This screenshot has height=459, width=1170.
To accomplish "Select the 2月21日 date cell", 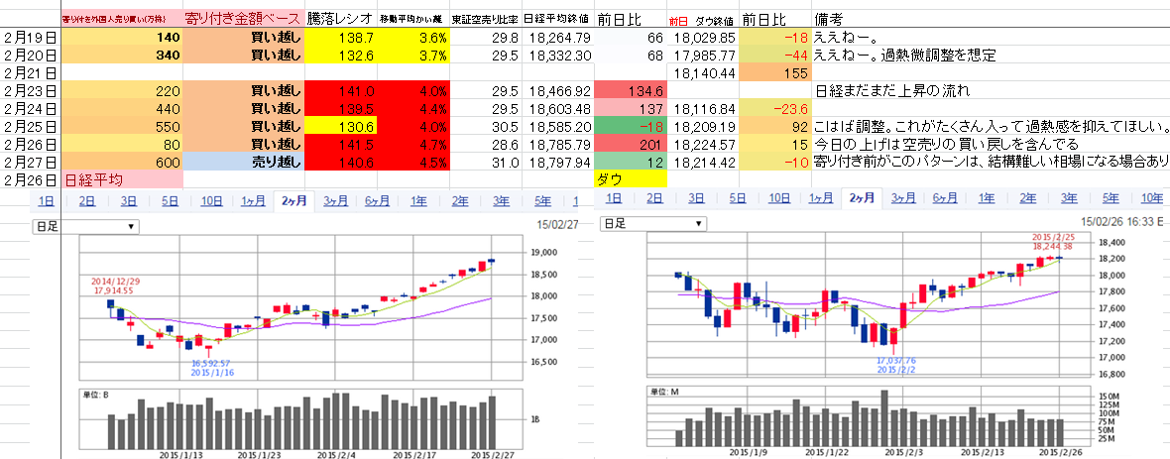I will pos(31,72).
